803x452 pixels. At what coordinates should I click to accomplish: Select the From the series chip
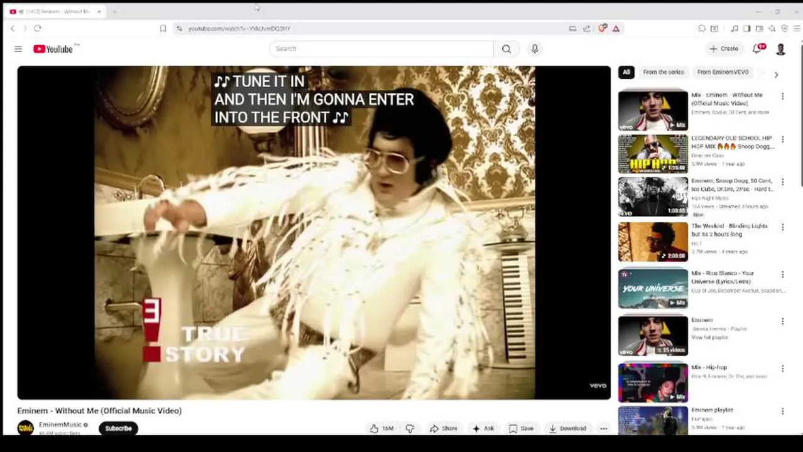click(664, 72)
